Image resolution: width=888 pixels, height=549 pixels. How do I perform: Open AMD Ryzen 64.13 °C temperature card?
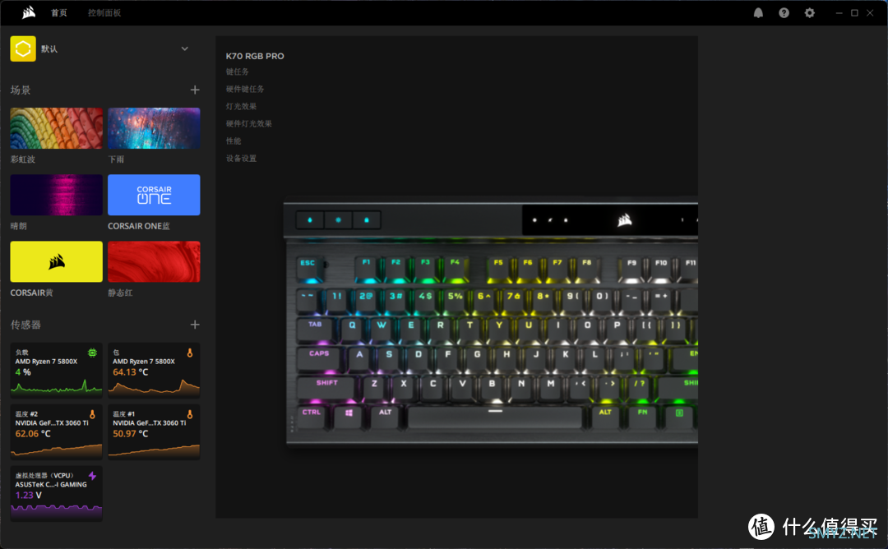154,370
